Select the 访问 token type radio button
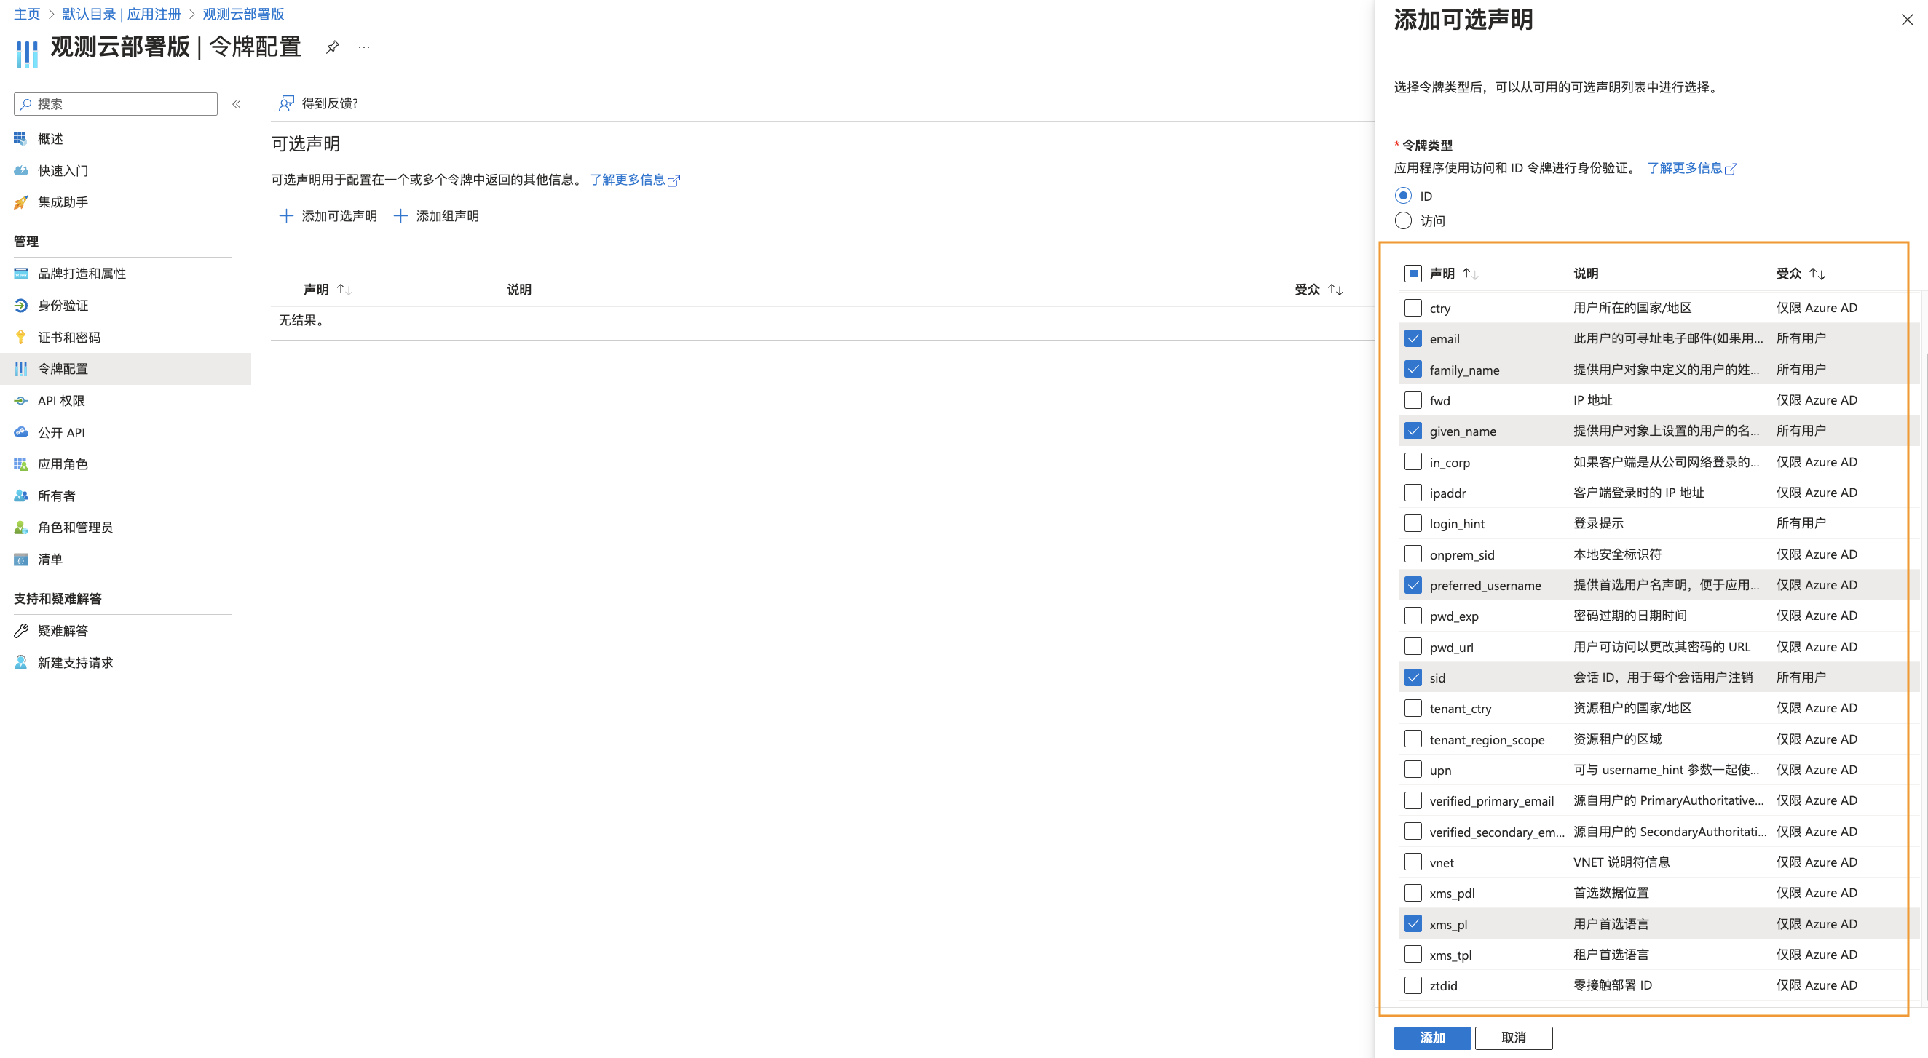Image resolution: width=1928 pixels, height=1058 pixels. coord(1403,220)
